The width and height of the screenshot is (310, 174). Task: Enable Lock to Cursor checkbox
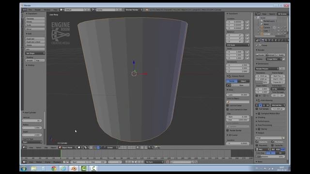pyautogui.click(x=228, y=105)
